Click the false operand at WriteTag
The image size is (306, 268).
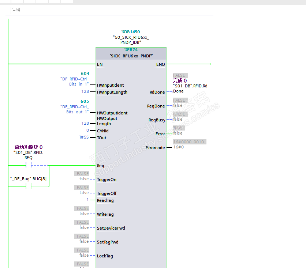pos(84,214)
